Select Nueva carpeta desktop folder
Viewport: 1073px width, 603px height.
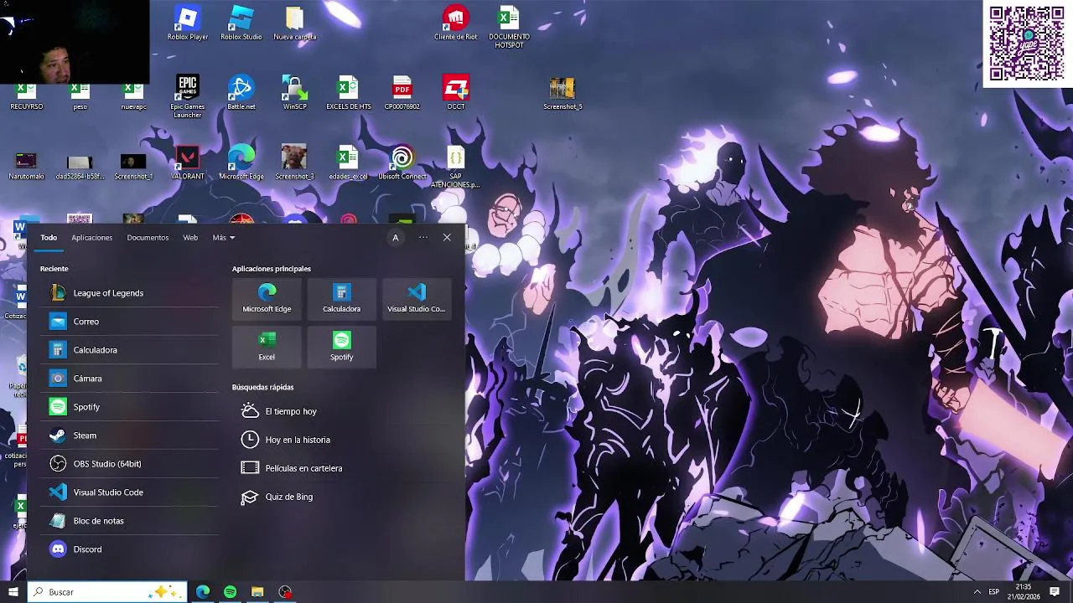[295, 23]
